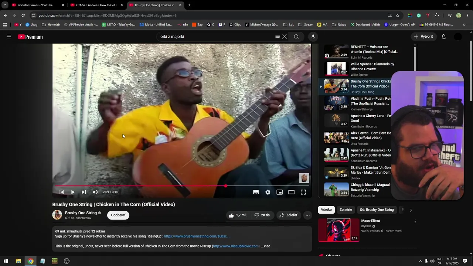The height and width of the screenshot is (266, 473).
Task: Open the Windows Start menu
Action: (6, 261)
